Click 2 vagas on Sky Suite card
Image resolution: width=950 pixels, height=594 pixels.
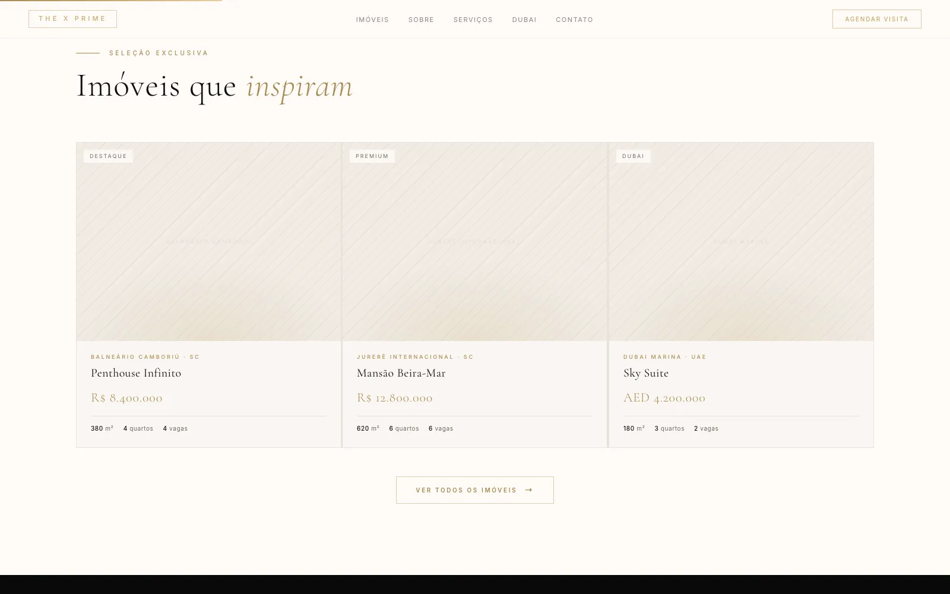tap(706, 428)
